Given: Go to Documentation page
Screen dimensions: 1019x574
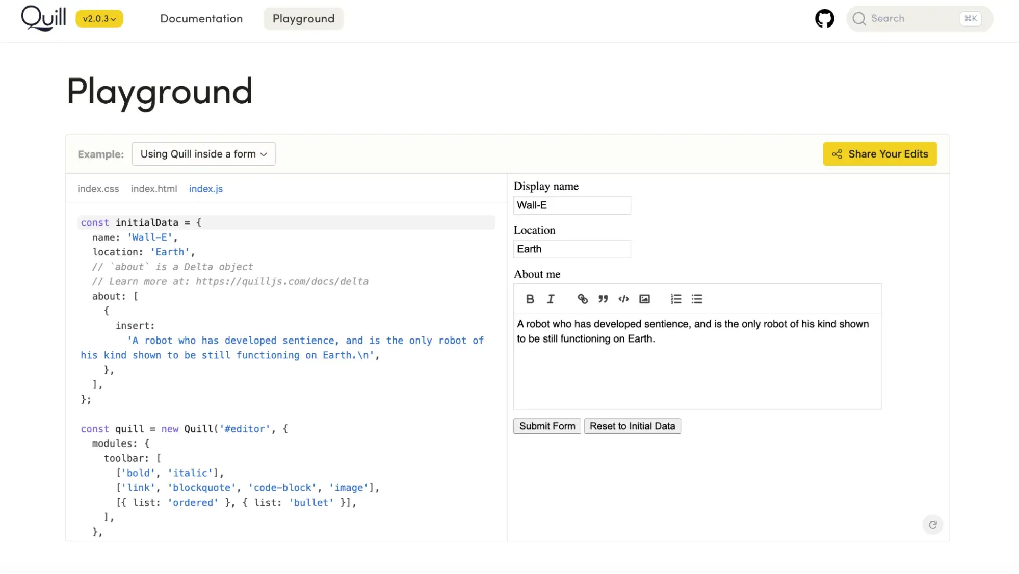Looking at the screenshot, I should click(201, 19).
